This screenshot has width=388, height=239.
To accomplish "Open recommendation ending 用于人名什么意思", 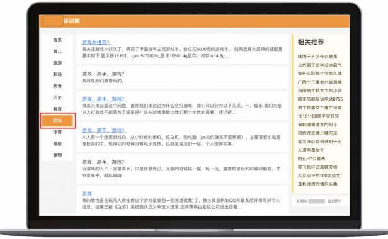I will (x=317, y=57).
